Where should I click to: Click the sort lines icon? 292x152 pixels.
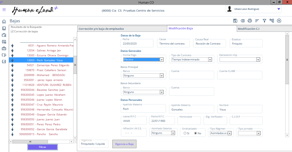257,21
